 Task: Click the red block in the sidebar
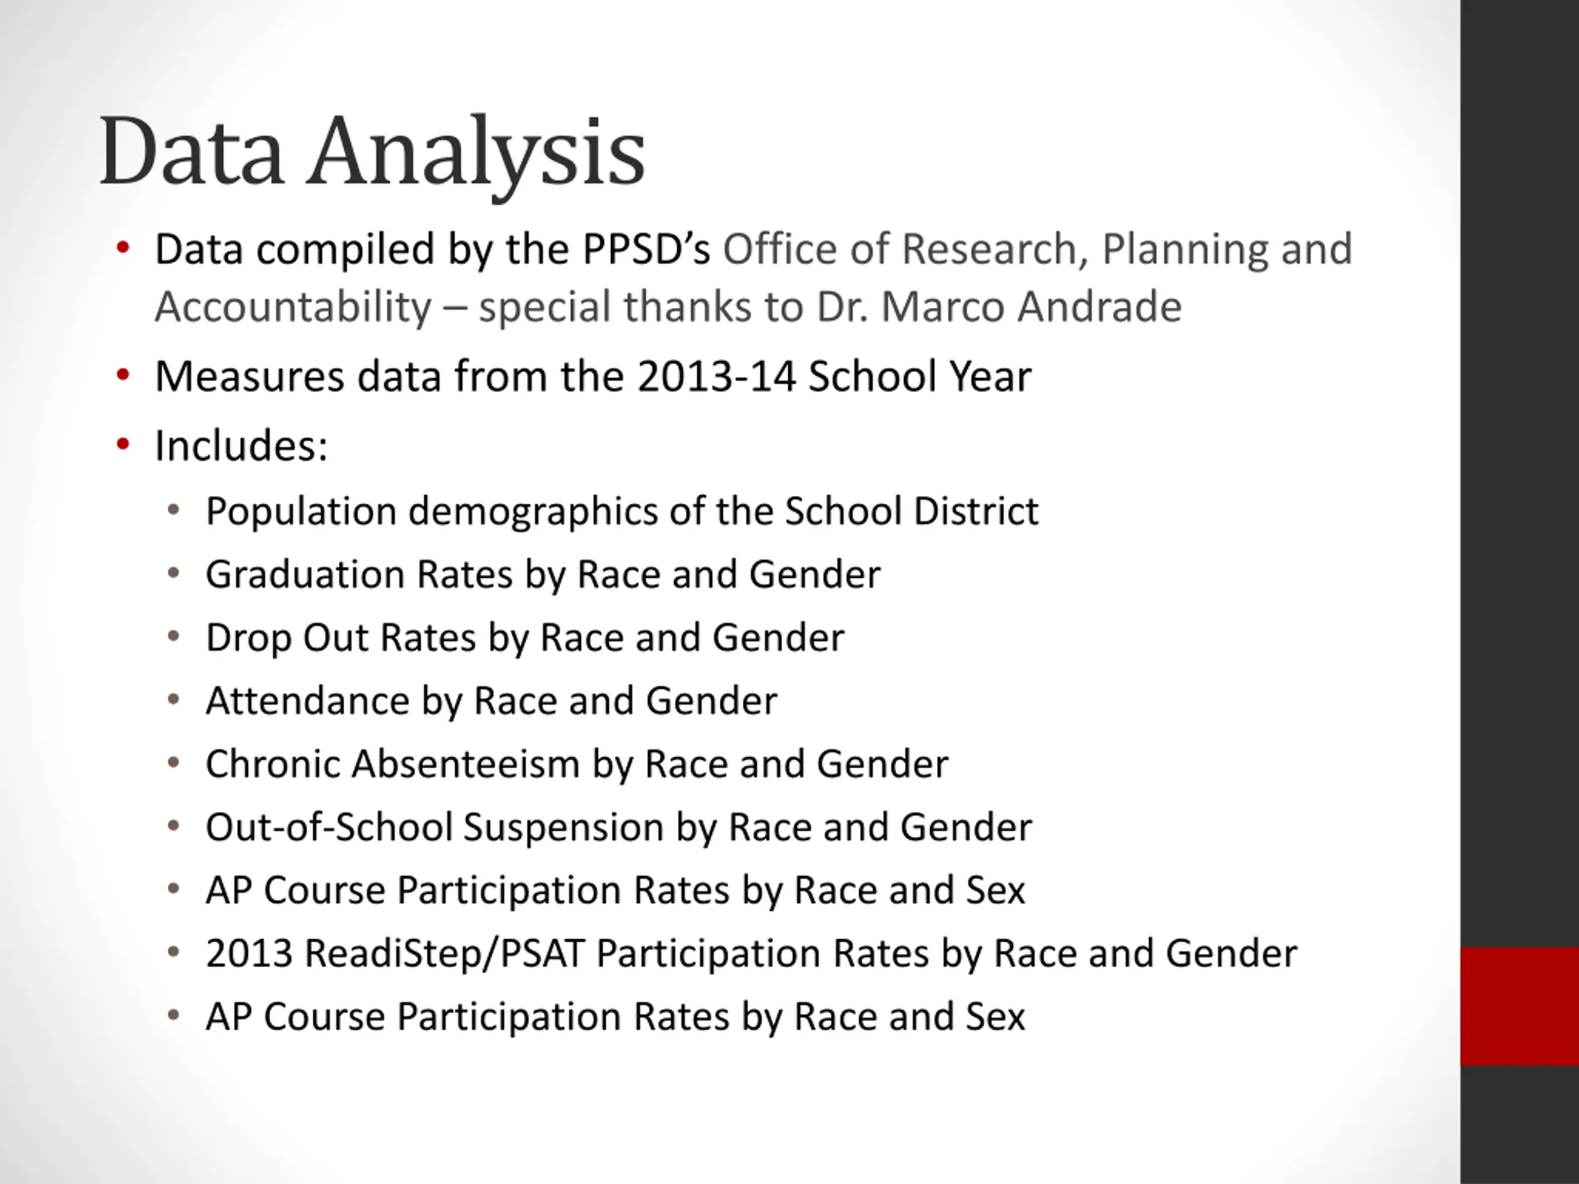[x=1520, y=1006]
